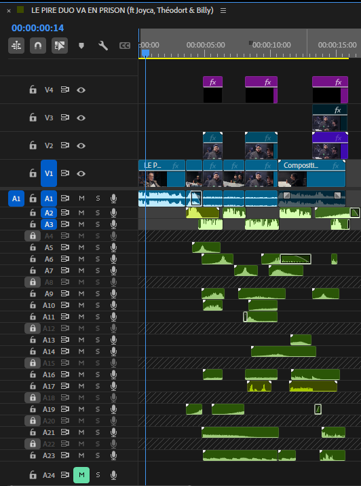This screenshot has height=486, width=361.
Task: Hide track V2 output eye
Action: tap(81, 145)
